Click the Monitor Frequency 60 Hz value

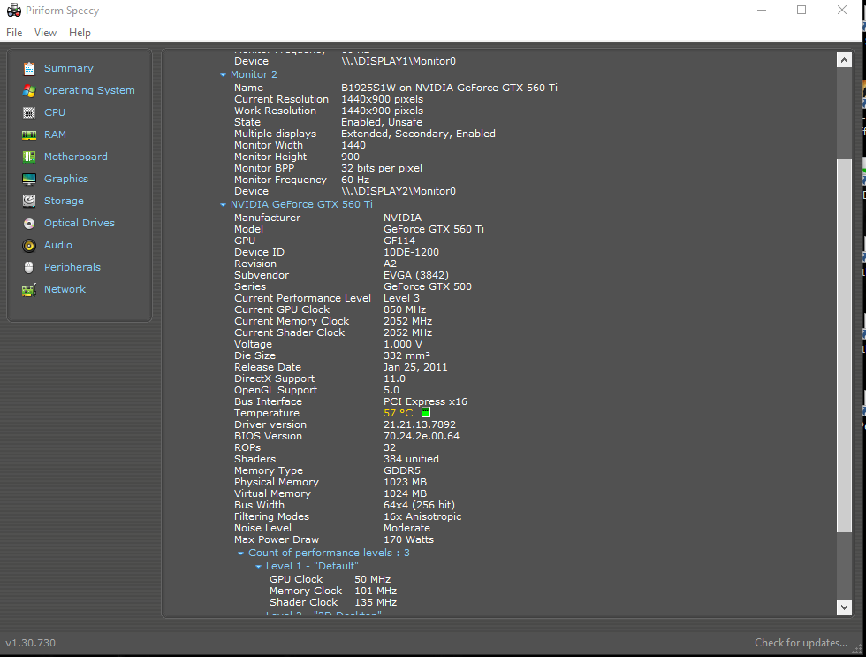[355, 180]
